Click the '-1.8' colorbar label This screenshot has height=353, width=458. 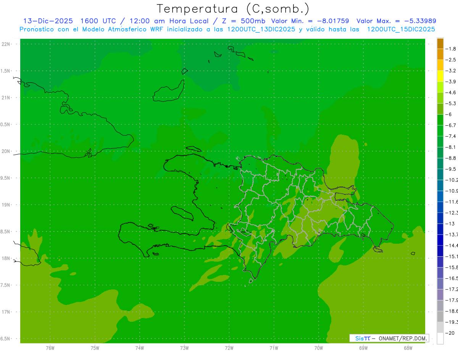point(451,49)
